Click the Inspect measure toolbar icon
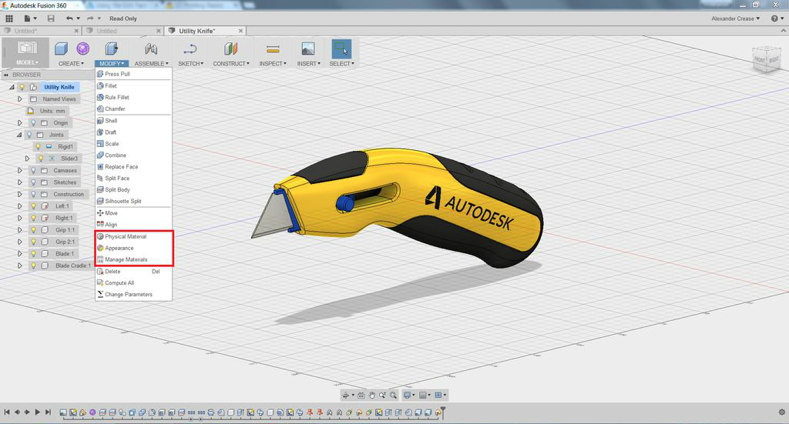Screen dimensions: 789x424 click(x=273, y=48)
